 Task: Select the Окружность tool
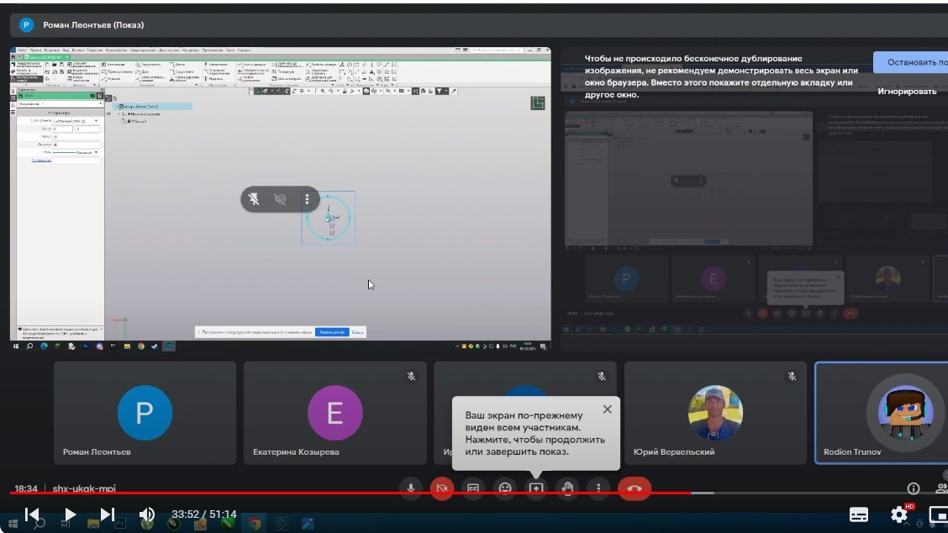pyautogui.click(x=149, y=64)
